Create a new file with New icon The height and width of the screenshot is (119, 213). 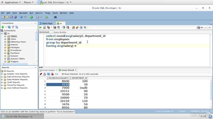tap(4, 17)
